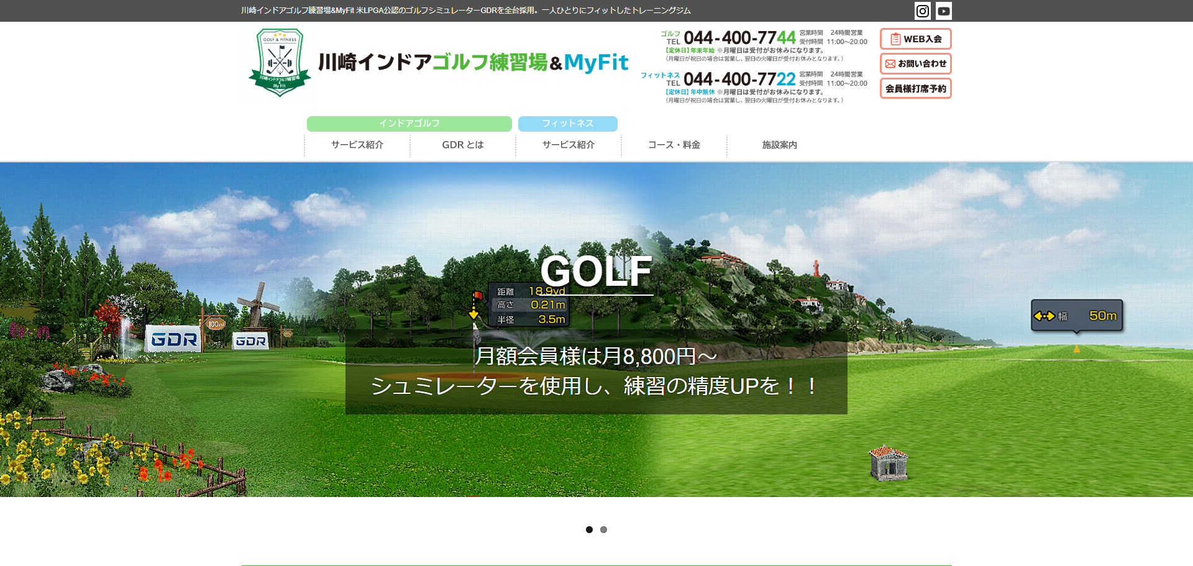Image resolution: width=1193 pixels, height=566 pixels.
Task: Click the 幅 50m indicator in slide
Action: [1077, 316]
